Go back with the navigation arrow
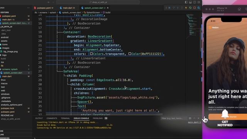Viewport: 247px width, 139px height. 49,2
